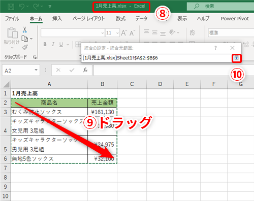The height and width of the screenshot is (201, 254).
Task: Click the Redo arrow icon
Action: coord(36,7)
